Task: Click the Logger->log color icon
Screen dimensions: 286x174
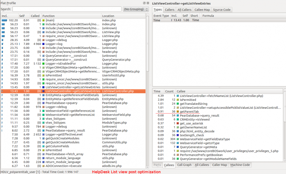Action: tap(44, 44)
